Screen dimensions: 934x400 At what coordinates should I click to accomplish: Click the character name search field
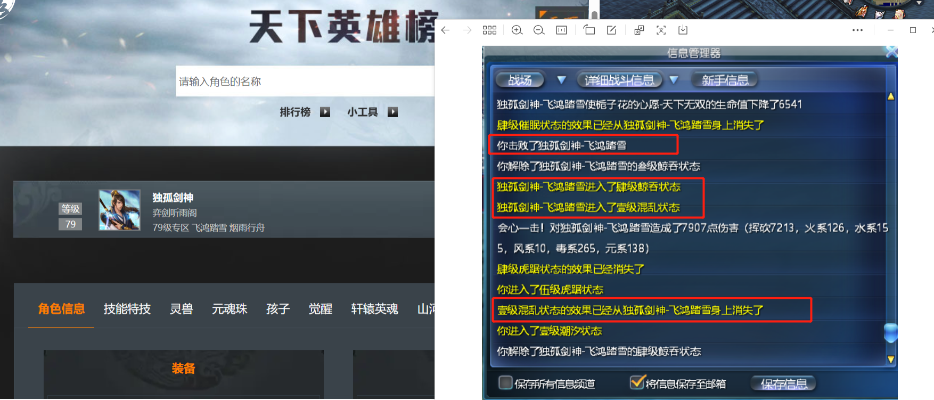tap(305, 81)
